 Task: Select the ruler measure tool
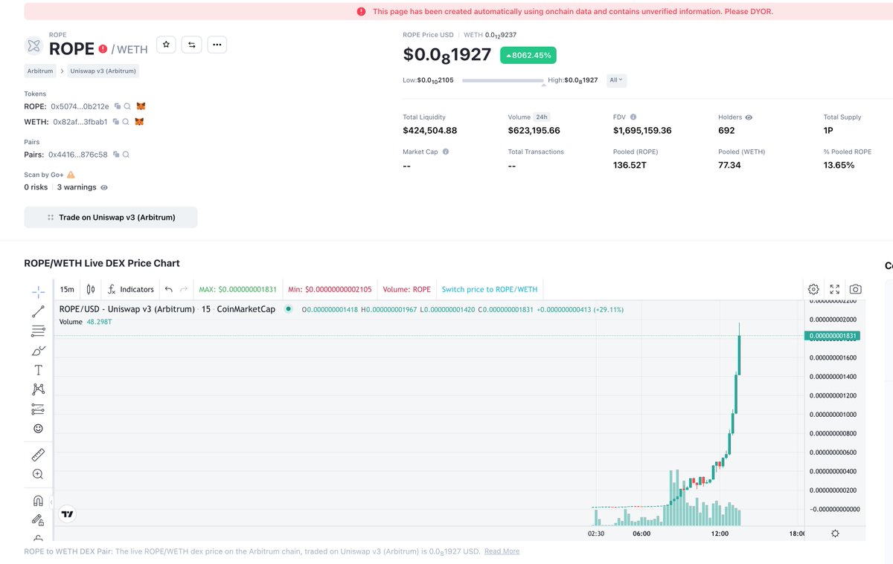38,454
